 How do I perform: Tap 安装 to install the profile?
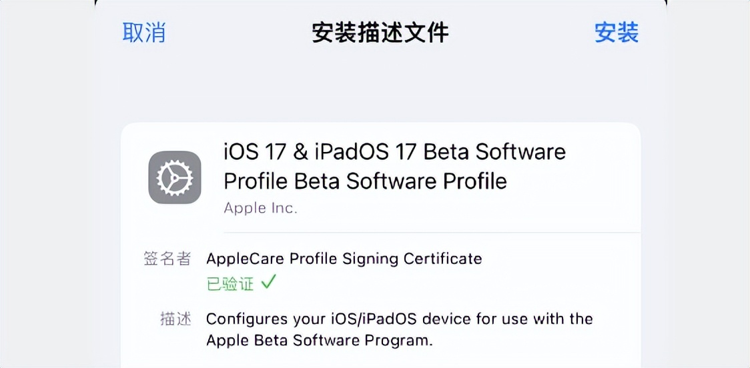[617, 33]
